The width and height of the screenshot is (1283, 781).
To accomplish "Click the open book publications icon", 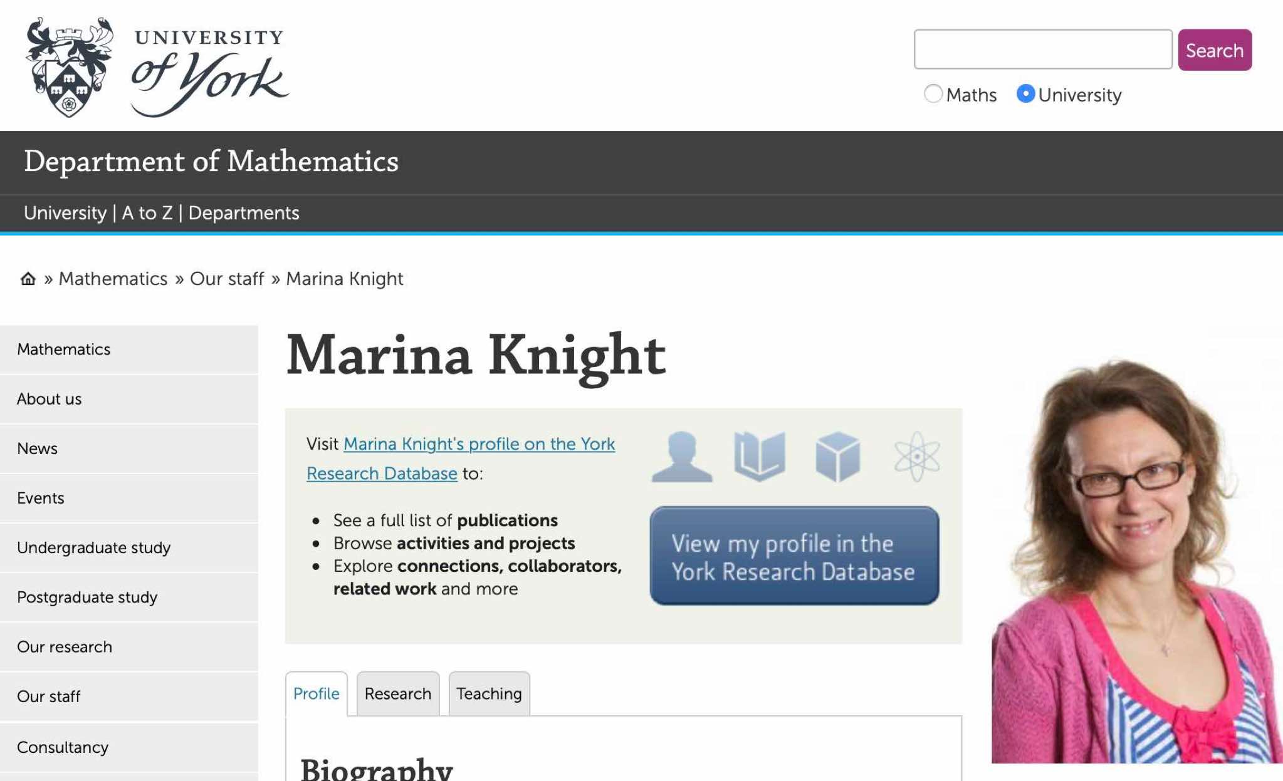I will pos(760,457).
